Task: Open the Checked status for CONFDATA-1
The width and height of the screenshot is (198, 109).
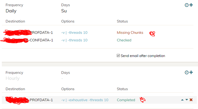Action: [124, 40]
